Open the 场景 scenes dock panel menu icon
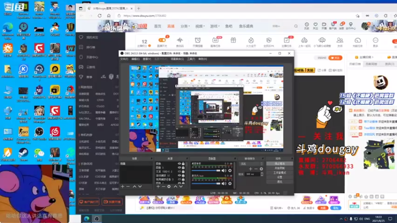Image resolution: width=397 pixels, height=223 pixels. pos(152,159)
